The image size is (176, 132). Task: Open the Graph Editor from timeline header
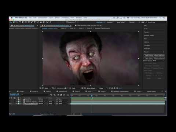coord(68,95)
